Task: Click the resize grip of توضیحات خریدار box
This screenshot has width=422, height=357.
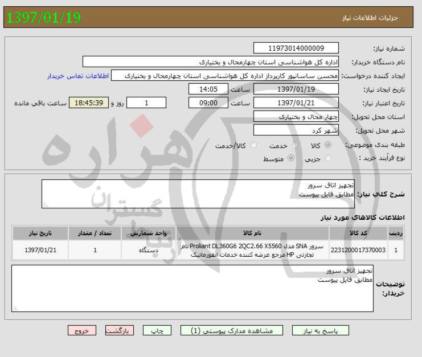Action: coord(15,309)
